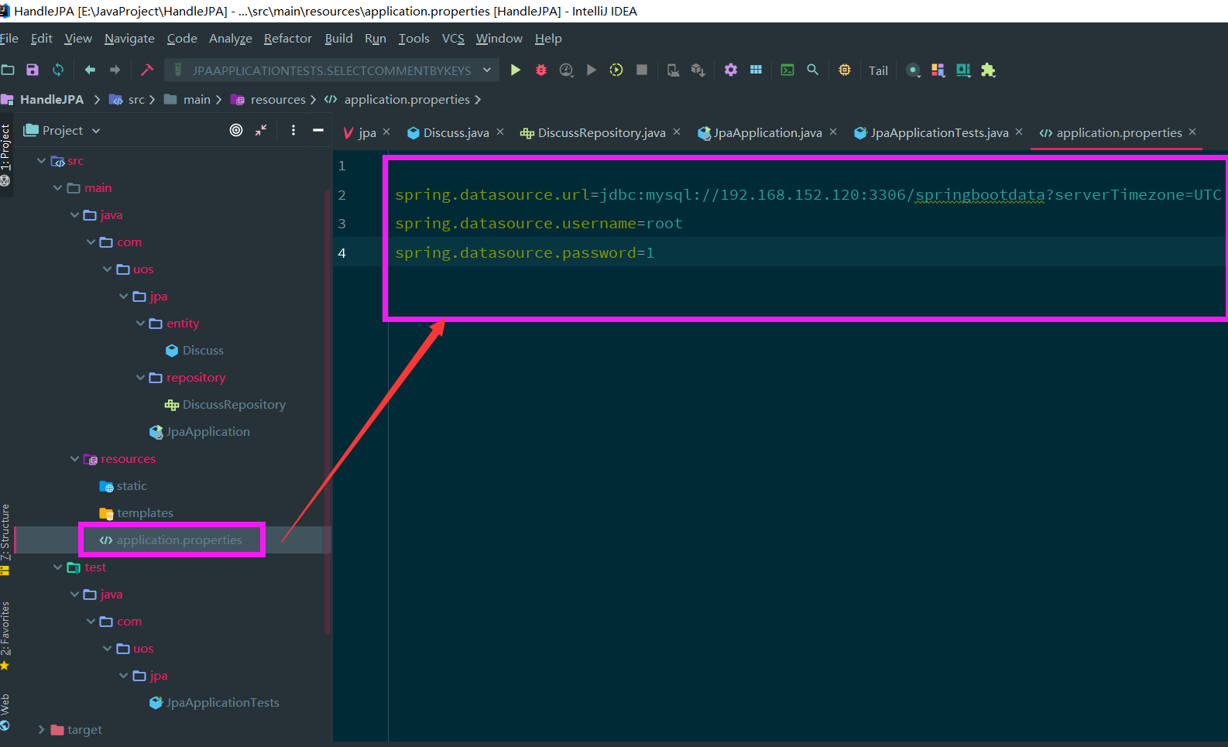Start debugging with the red bug icon

pos(541,70)
